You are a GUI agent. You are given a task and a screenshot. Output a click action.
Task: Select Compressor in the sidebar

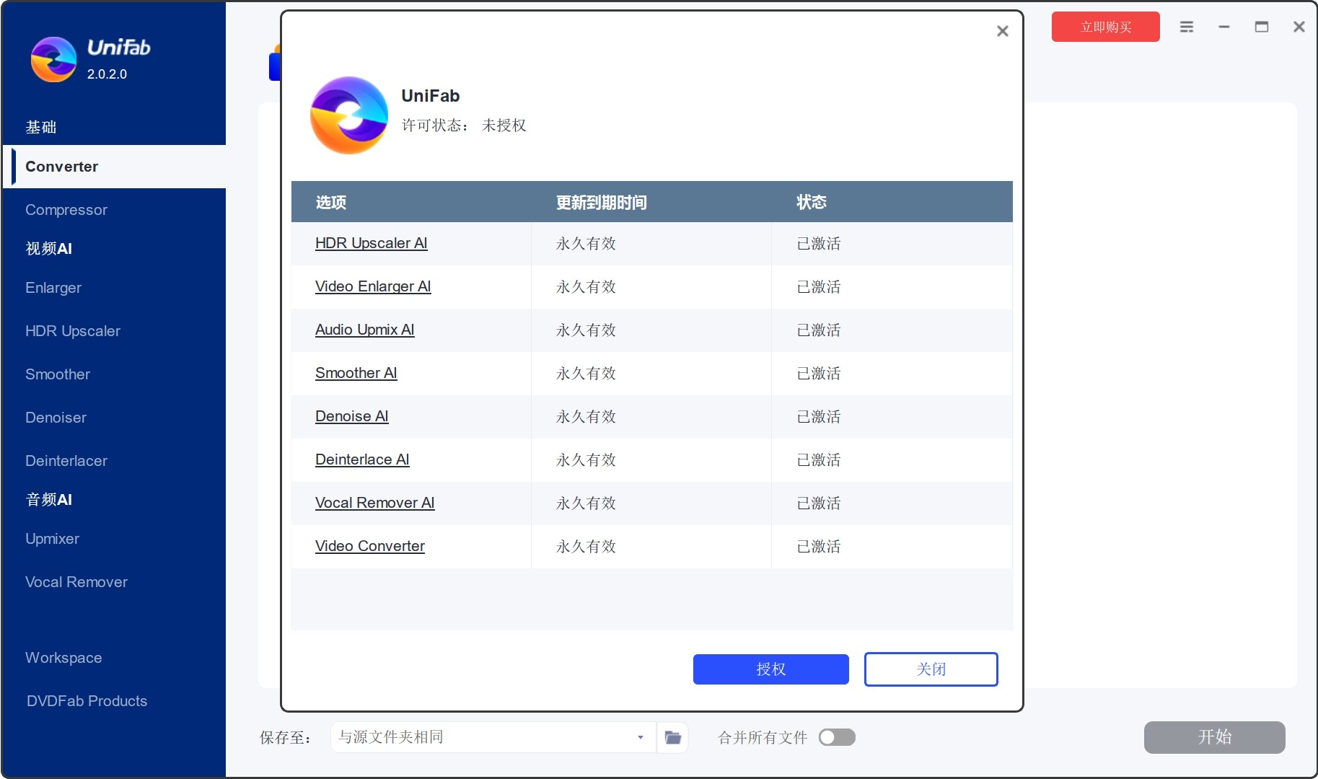tap(114, 210)
